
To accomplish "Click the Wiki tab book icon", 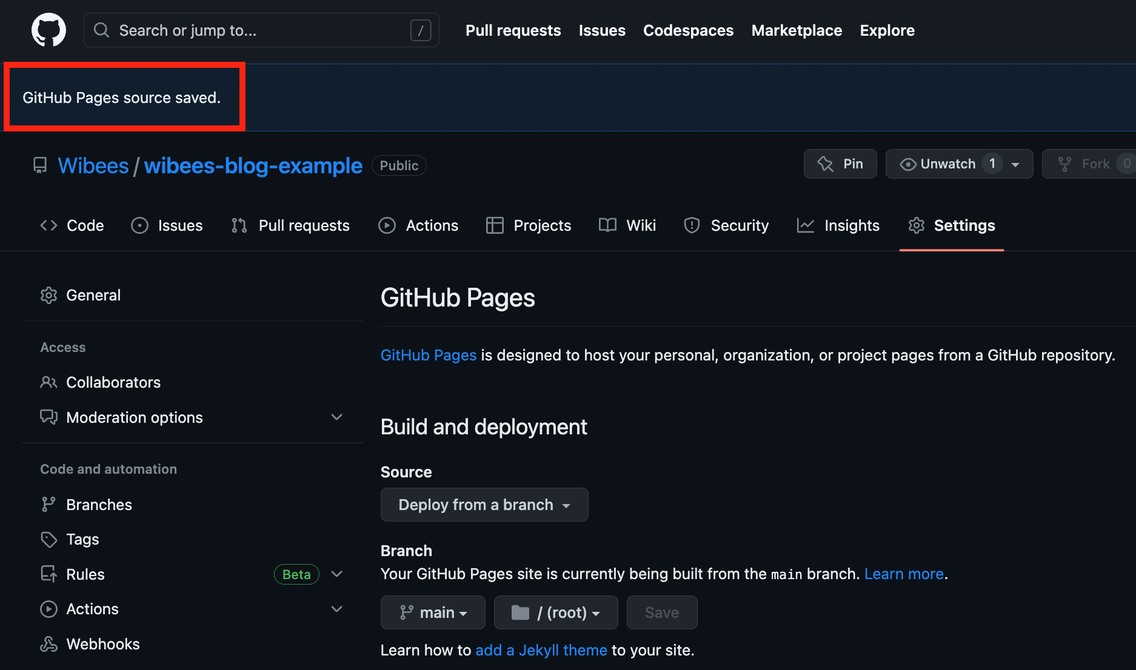I will (607, 225).
